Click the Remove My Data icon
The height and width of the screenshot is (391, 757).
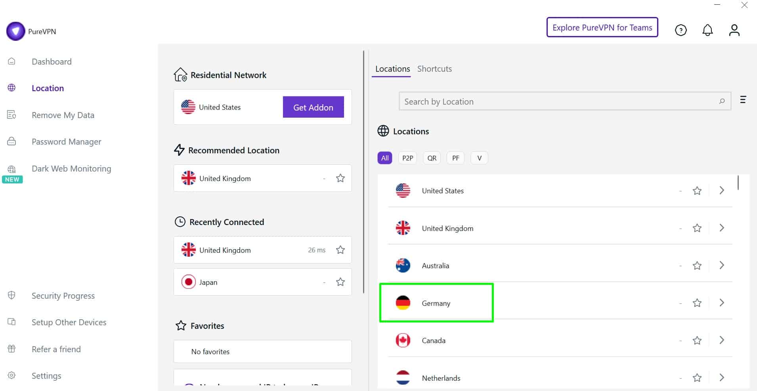click(11, 115)
